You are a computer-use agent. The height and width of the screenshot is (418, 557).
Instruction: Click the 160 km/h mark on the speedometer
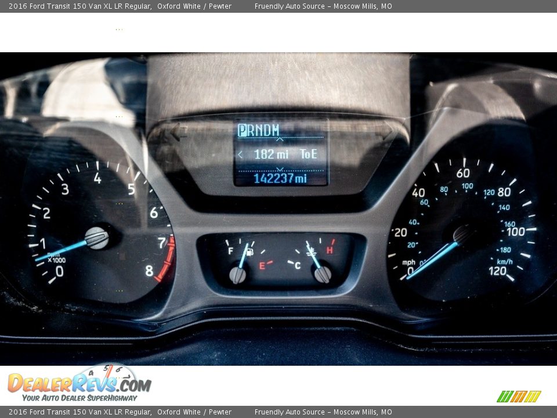click(x=509, y=224)
